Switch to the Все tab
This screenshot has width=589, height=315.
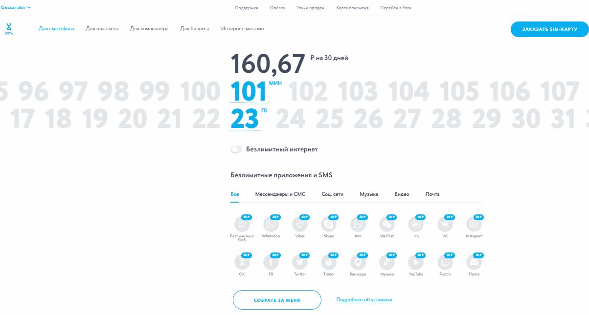pyautogui.click(x=235, y=194)
